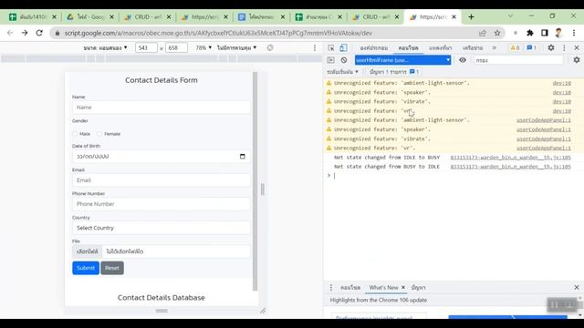584x328 pixels.
Task: Toggle the device toolbar icon
Action: coord(343,48)
